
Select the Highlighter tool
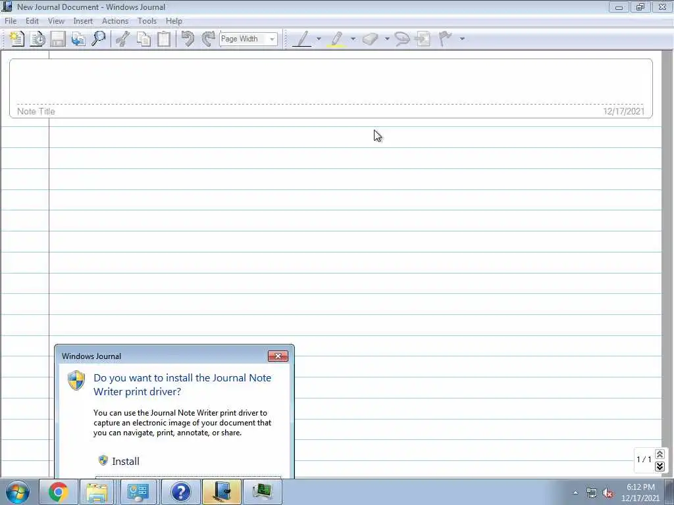pyautogui.click(x=336, y=39)
